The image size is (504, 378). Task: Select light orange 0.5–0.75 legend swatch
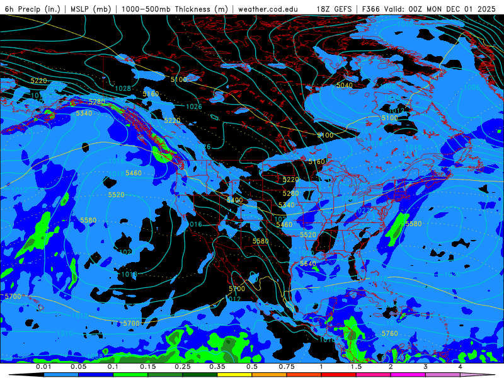(270, 375)
